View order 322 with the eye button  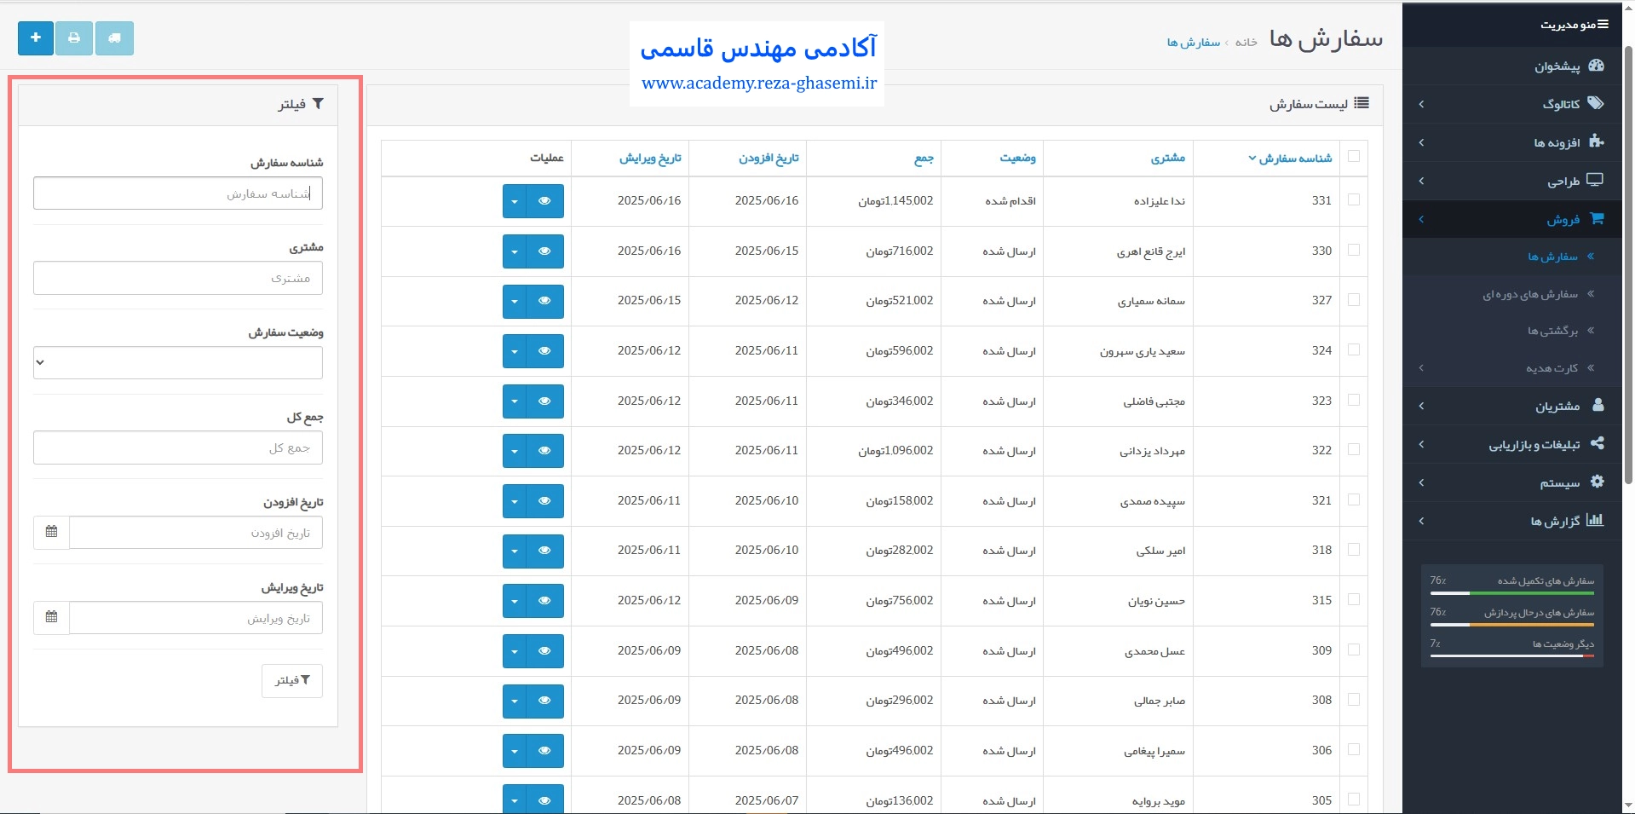click(x=545, y=451)
